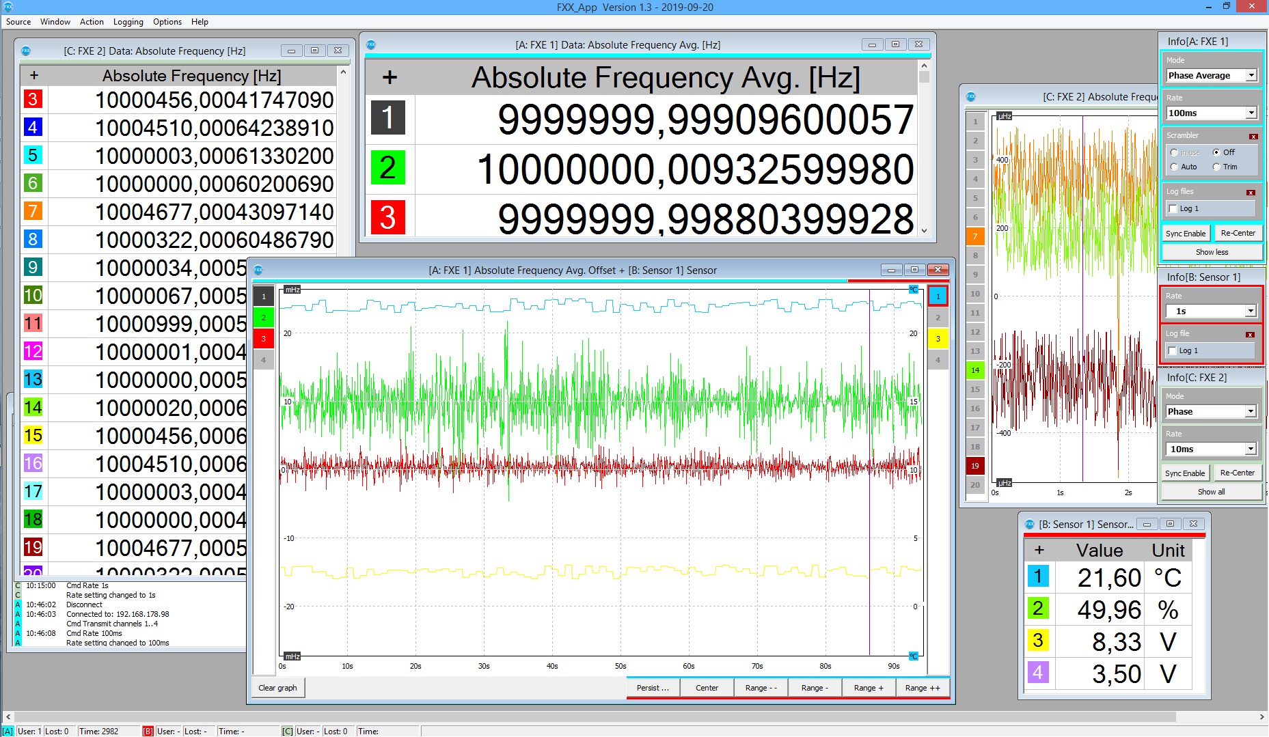The width and height of the screenshot is (1269, 737).
Task: Toggle FXE 1 channel 1 in offset graph
Action: coord(264,296)
